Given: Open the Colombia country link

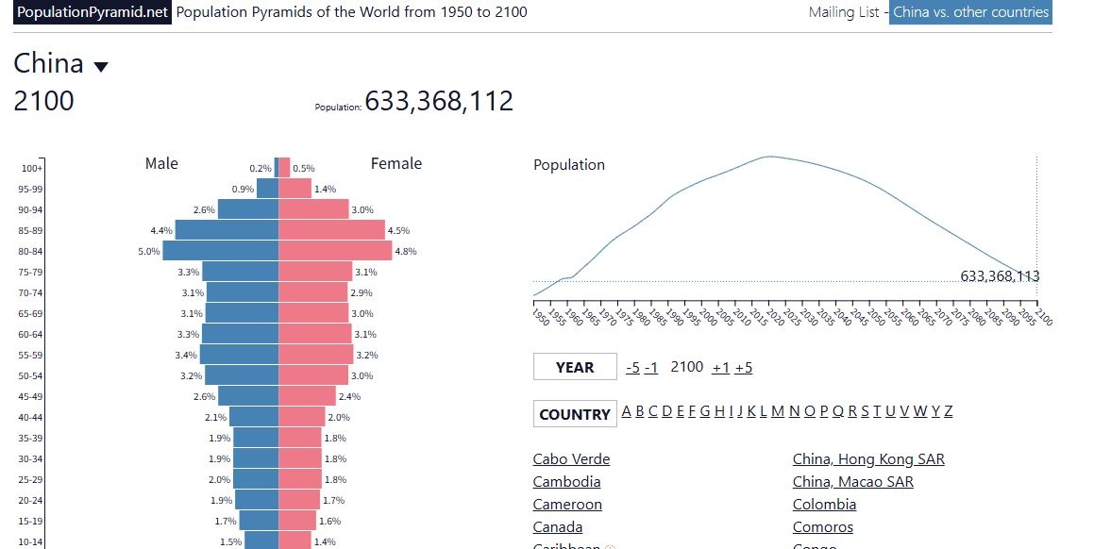Looking at the screenshot, I should pyautogui.click(x=825, y=505).
